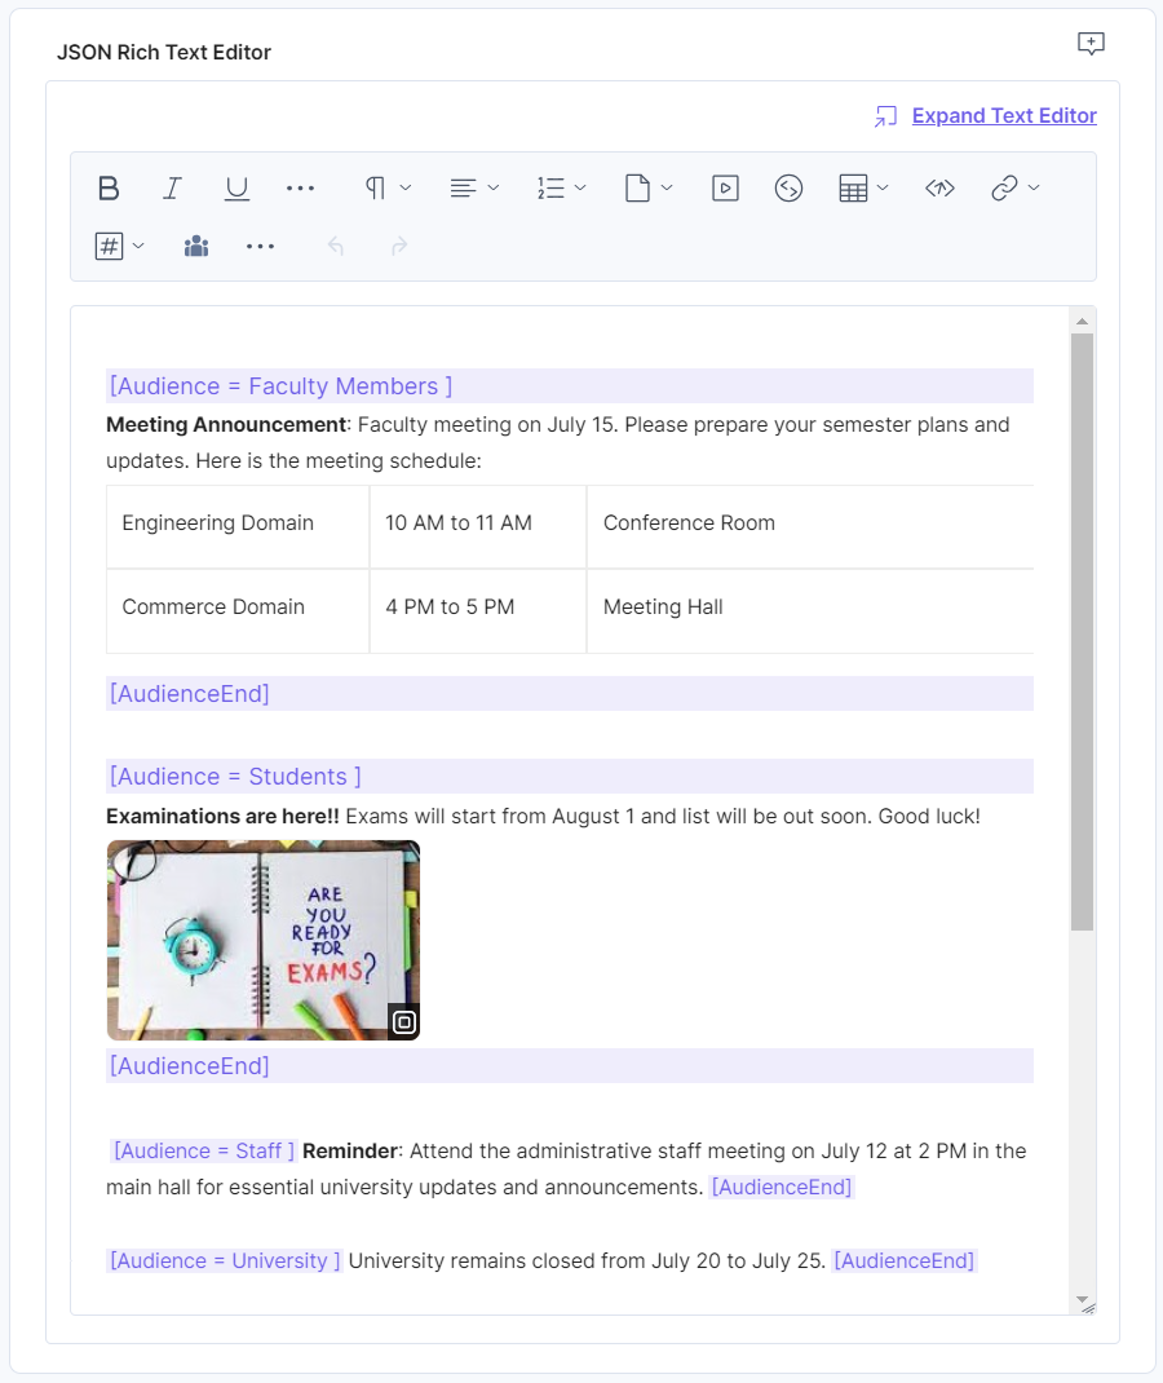
Task: Expand the link options dropdown arrow
Action: 1034,188
